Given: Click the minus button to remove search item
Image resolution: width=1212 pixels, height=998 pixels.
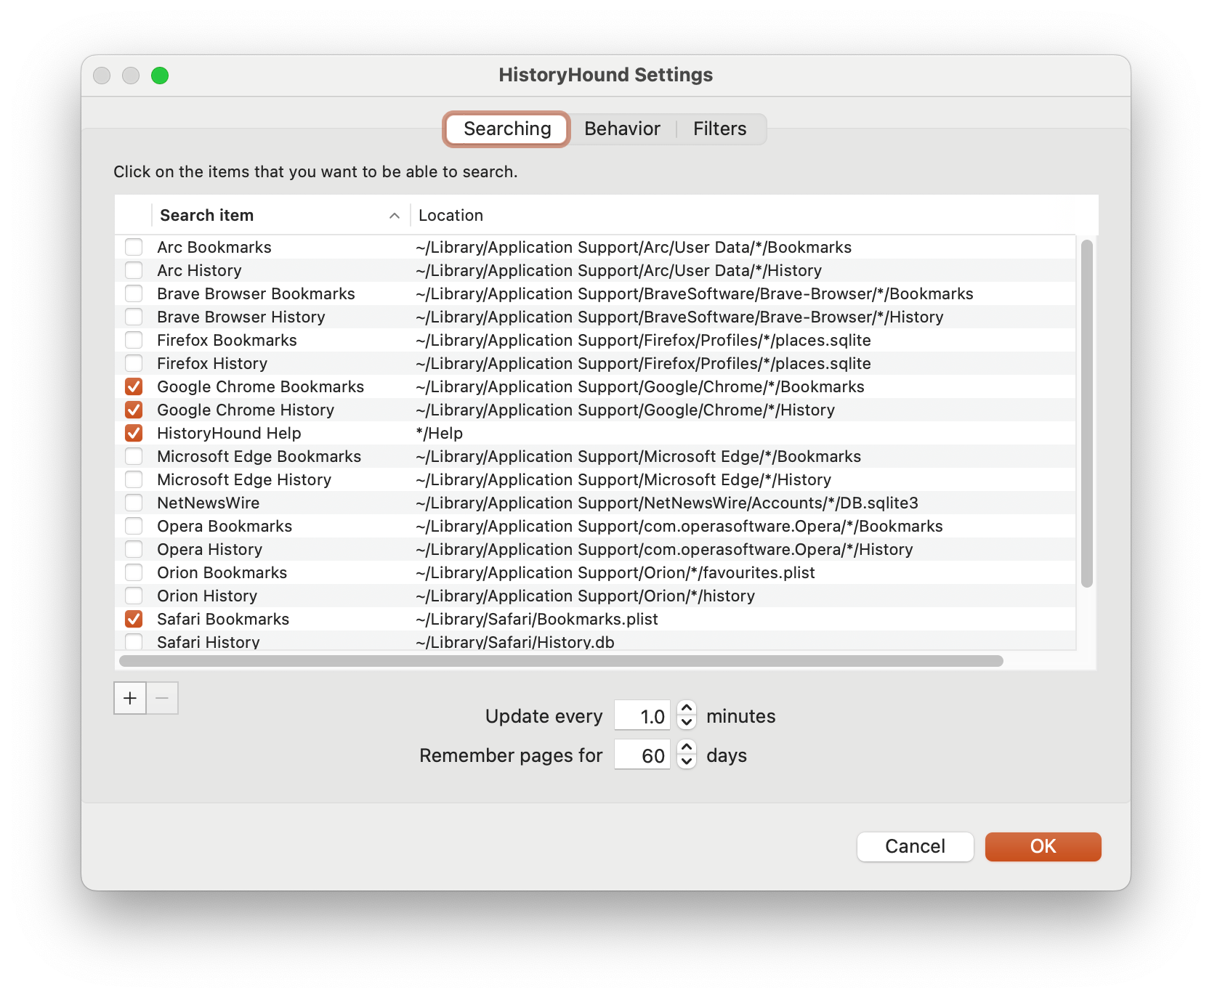Looking at the screenshot, I should tap(162, 698).
